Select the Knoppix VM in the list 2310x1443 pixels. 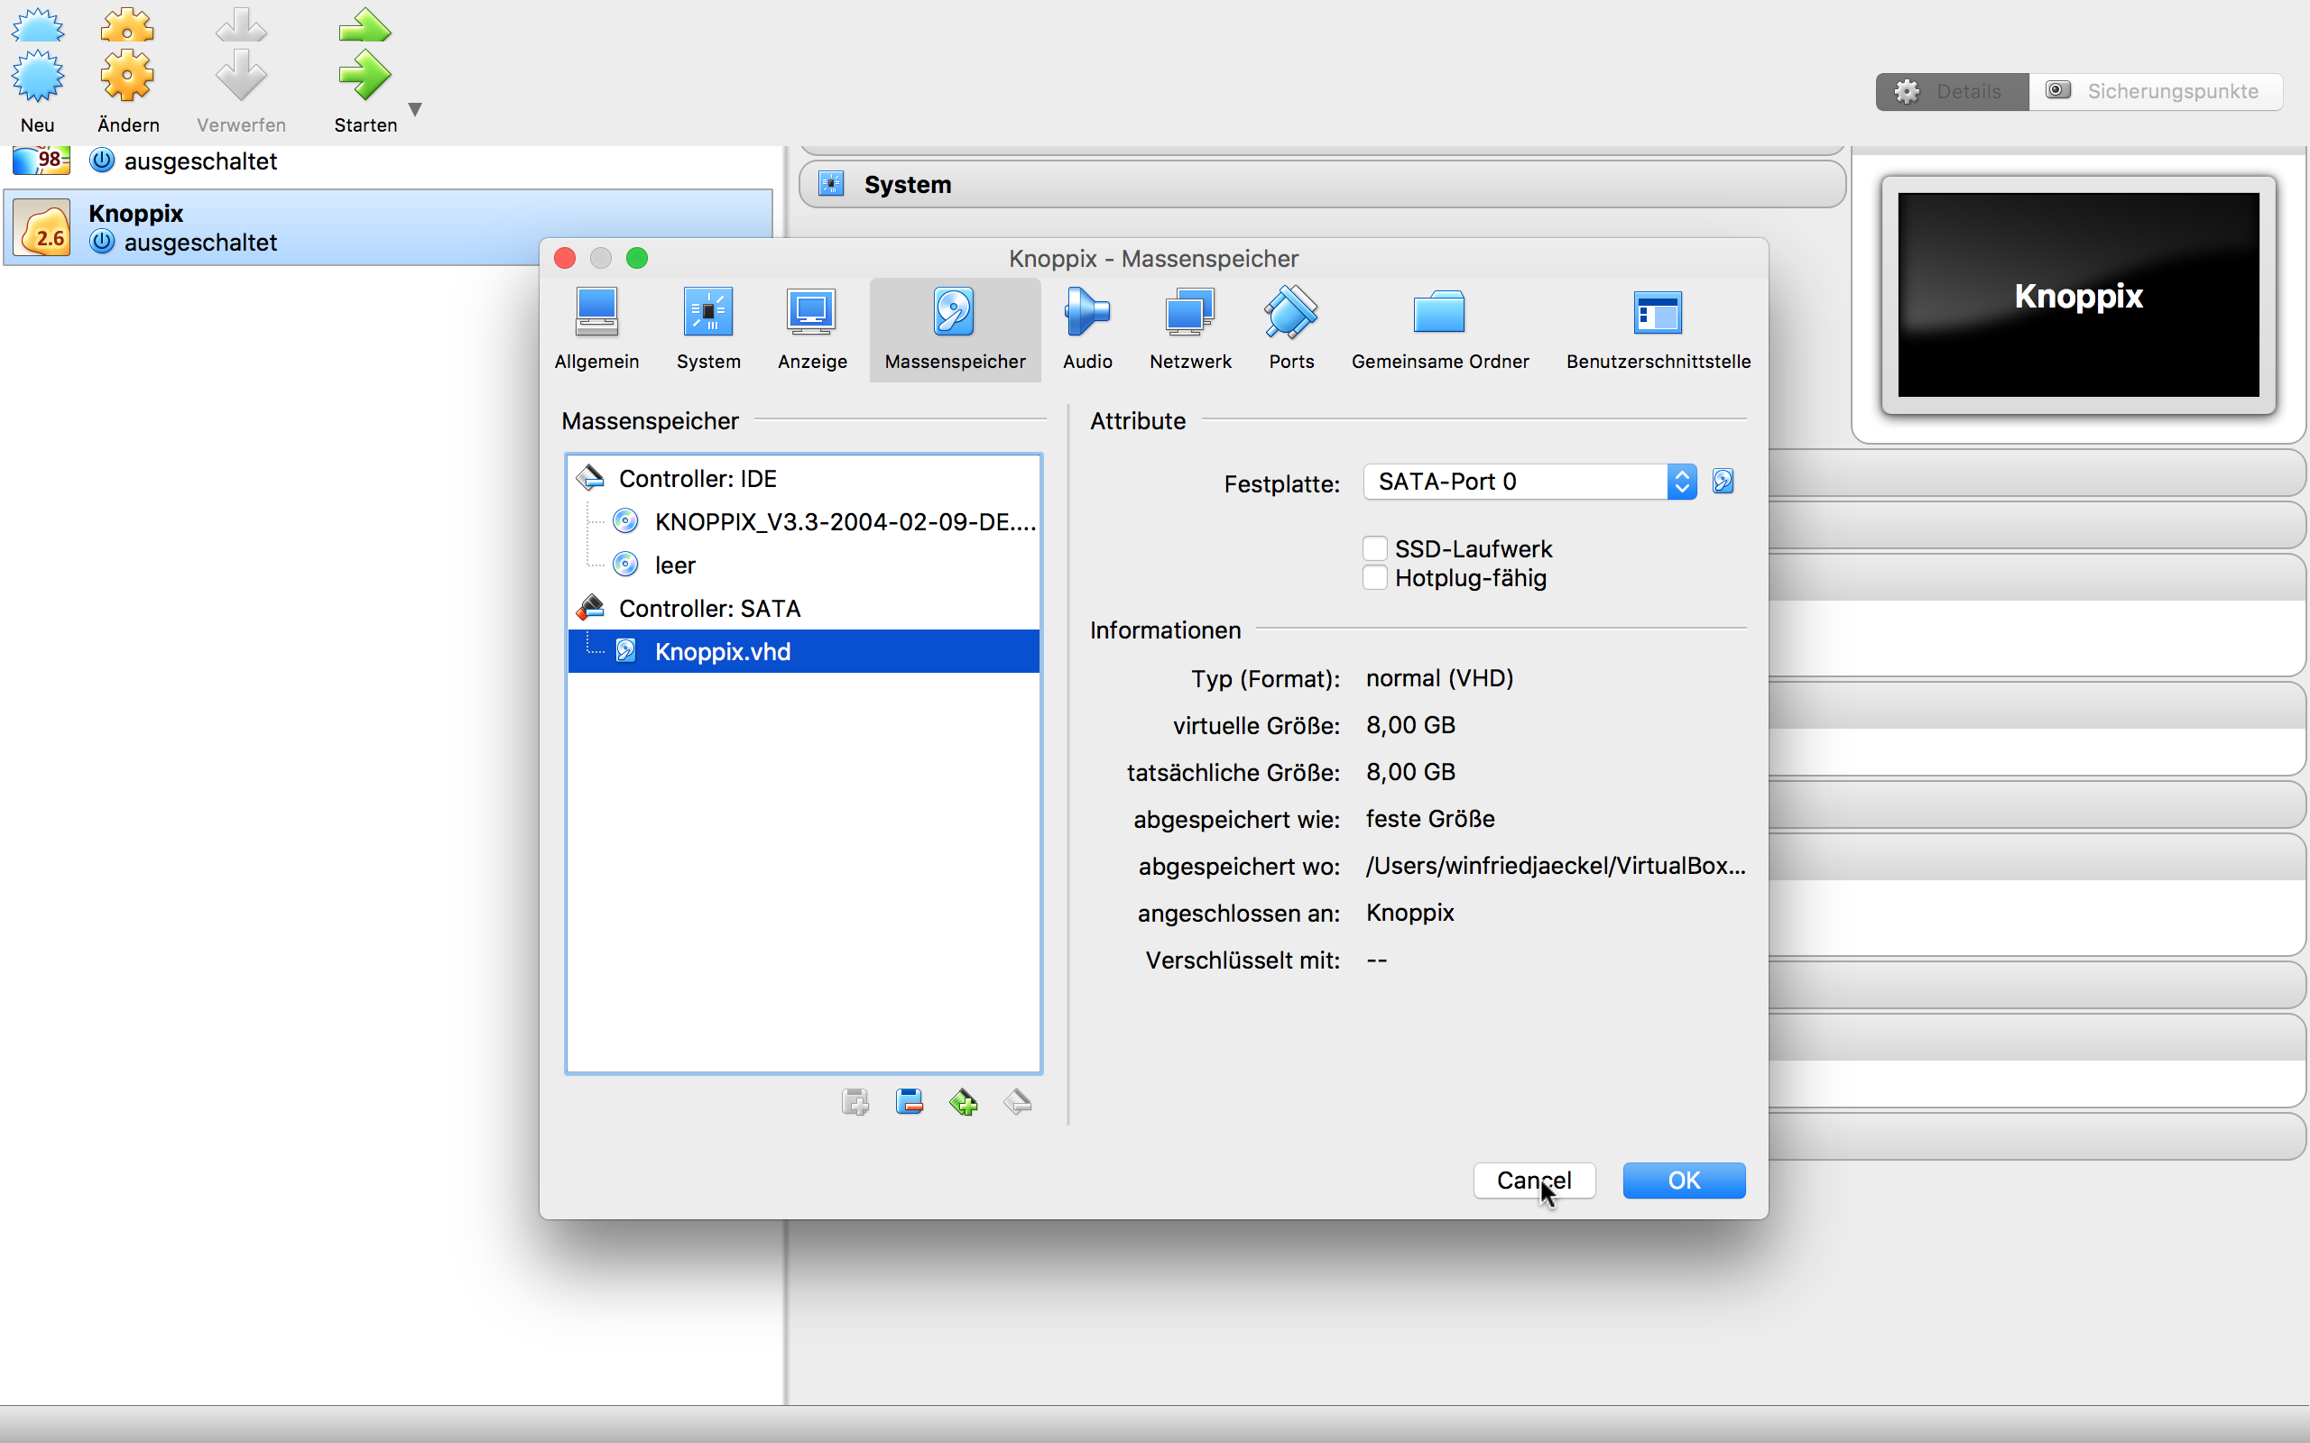(387, 227)
